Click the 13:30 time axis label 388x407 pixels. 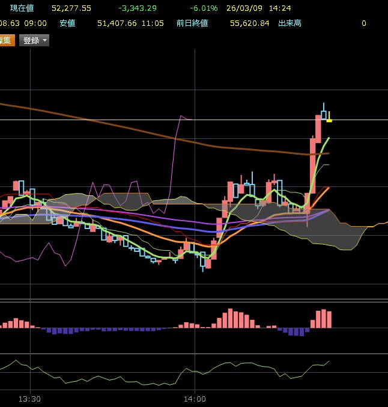tap(29, 399)
